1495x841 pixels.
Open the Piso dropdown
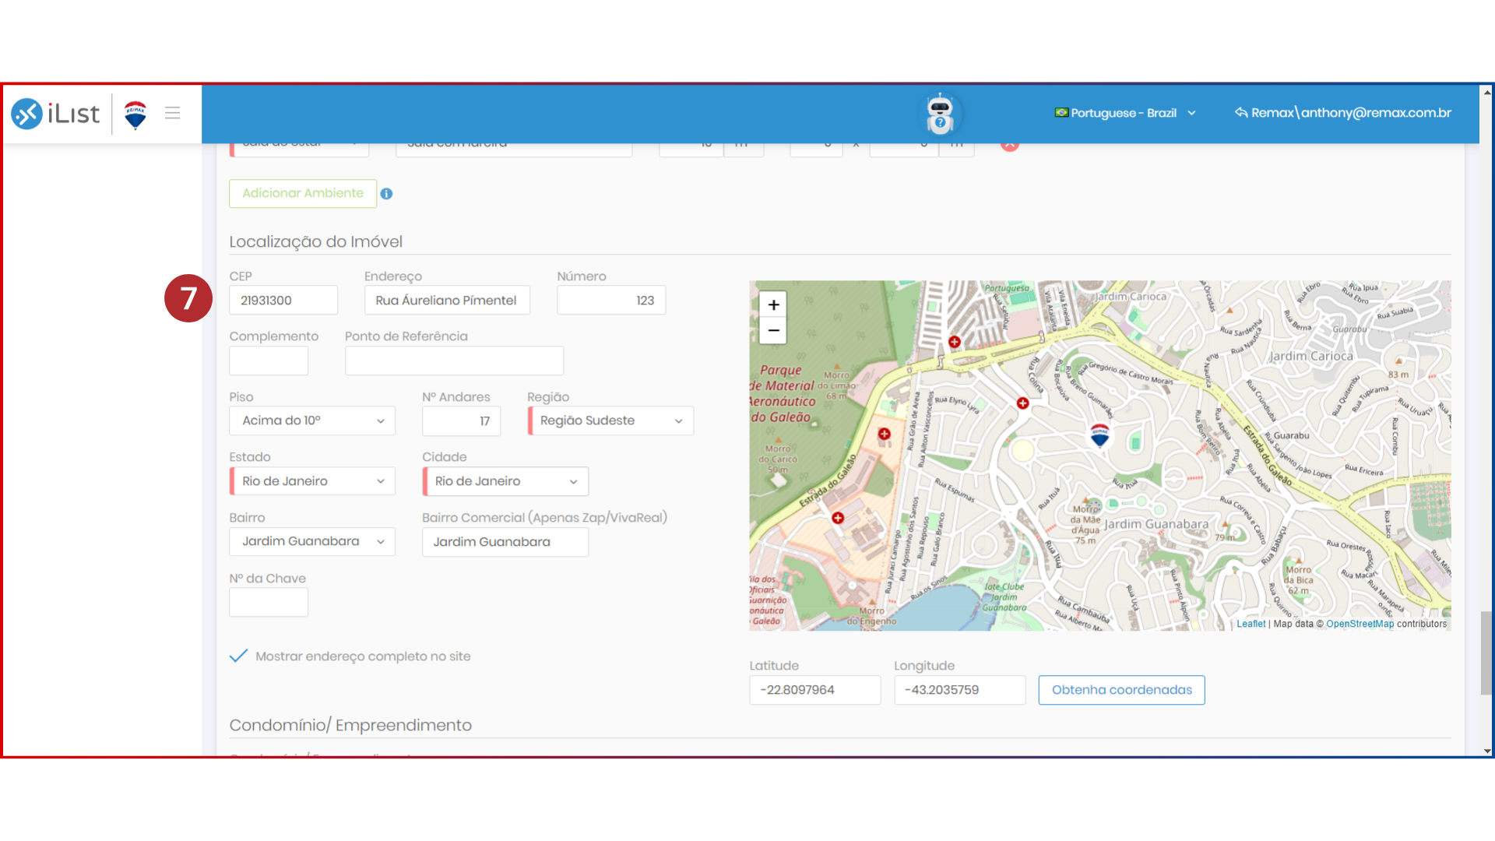312,420
